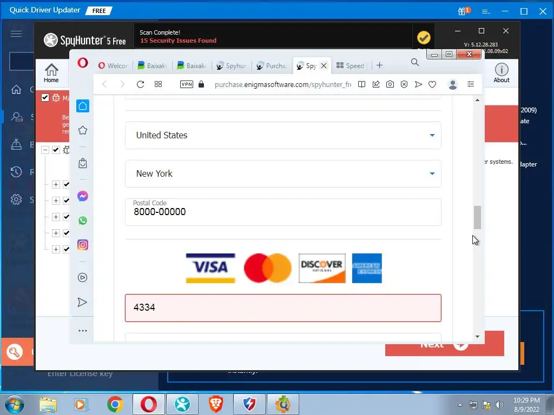Screen dimensions: 554x415
Task: Search tabs with magnifier icon
Action: coord(415,63)
